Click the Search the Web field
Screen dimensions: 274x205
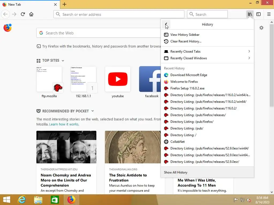tap(98, 33)
